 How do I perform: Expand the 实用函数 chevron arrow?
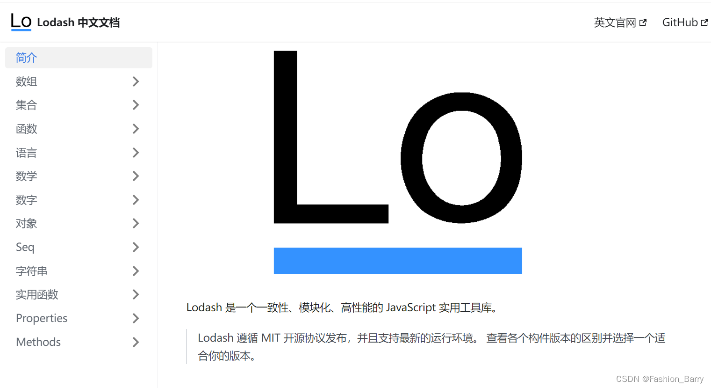(136, 294)
